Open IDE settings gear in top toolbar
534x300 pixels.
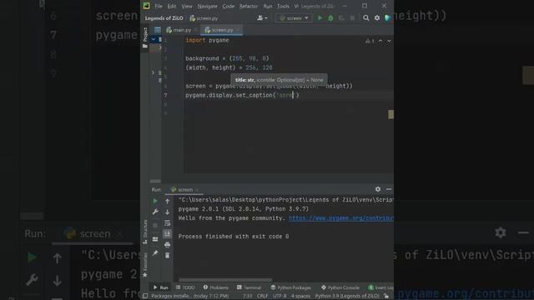[x=377, y=18]
